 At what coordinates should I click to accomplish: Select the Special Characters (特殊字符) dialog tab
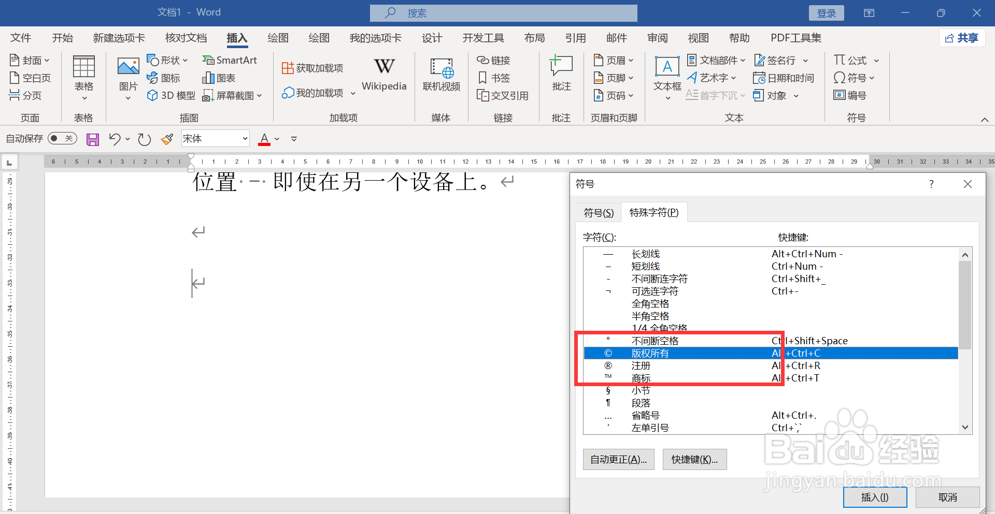(x=654, y=212)
